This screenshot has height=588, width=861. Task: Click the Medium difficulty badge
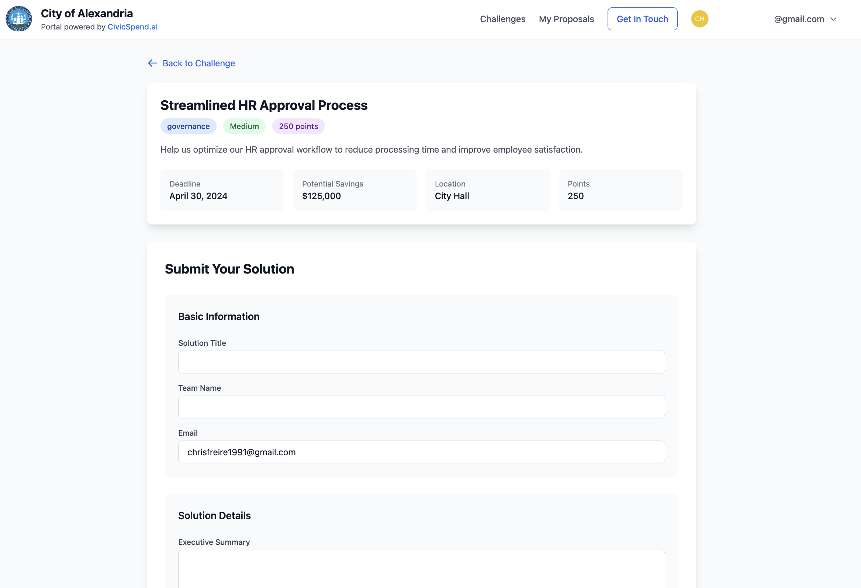pyautogui.click(x=244, y=126)
